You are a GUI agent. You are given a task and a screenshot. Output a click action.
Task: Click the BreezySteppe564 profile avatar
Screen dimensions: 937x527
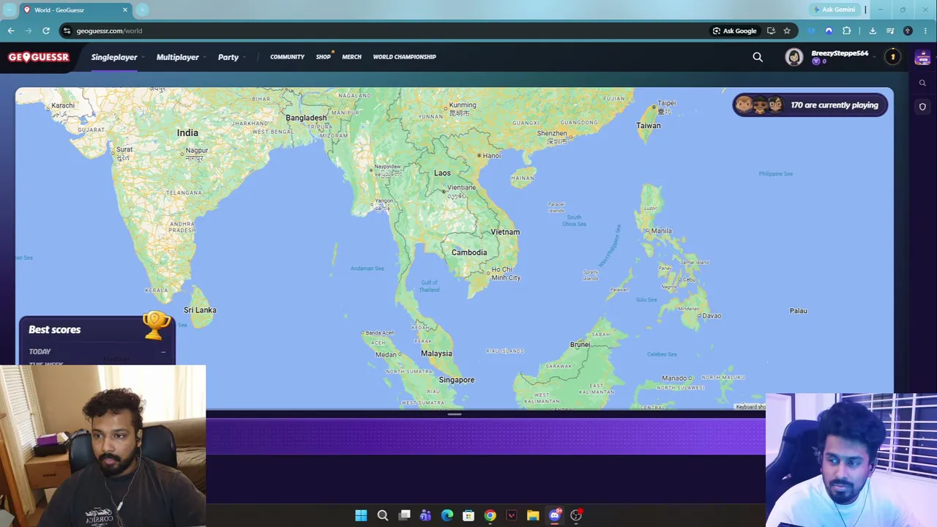tap(794, 57)
